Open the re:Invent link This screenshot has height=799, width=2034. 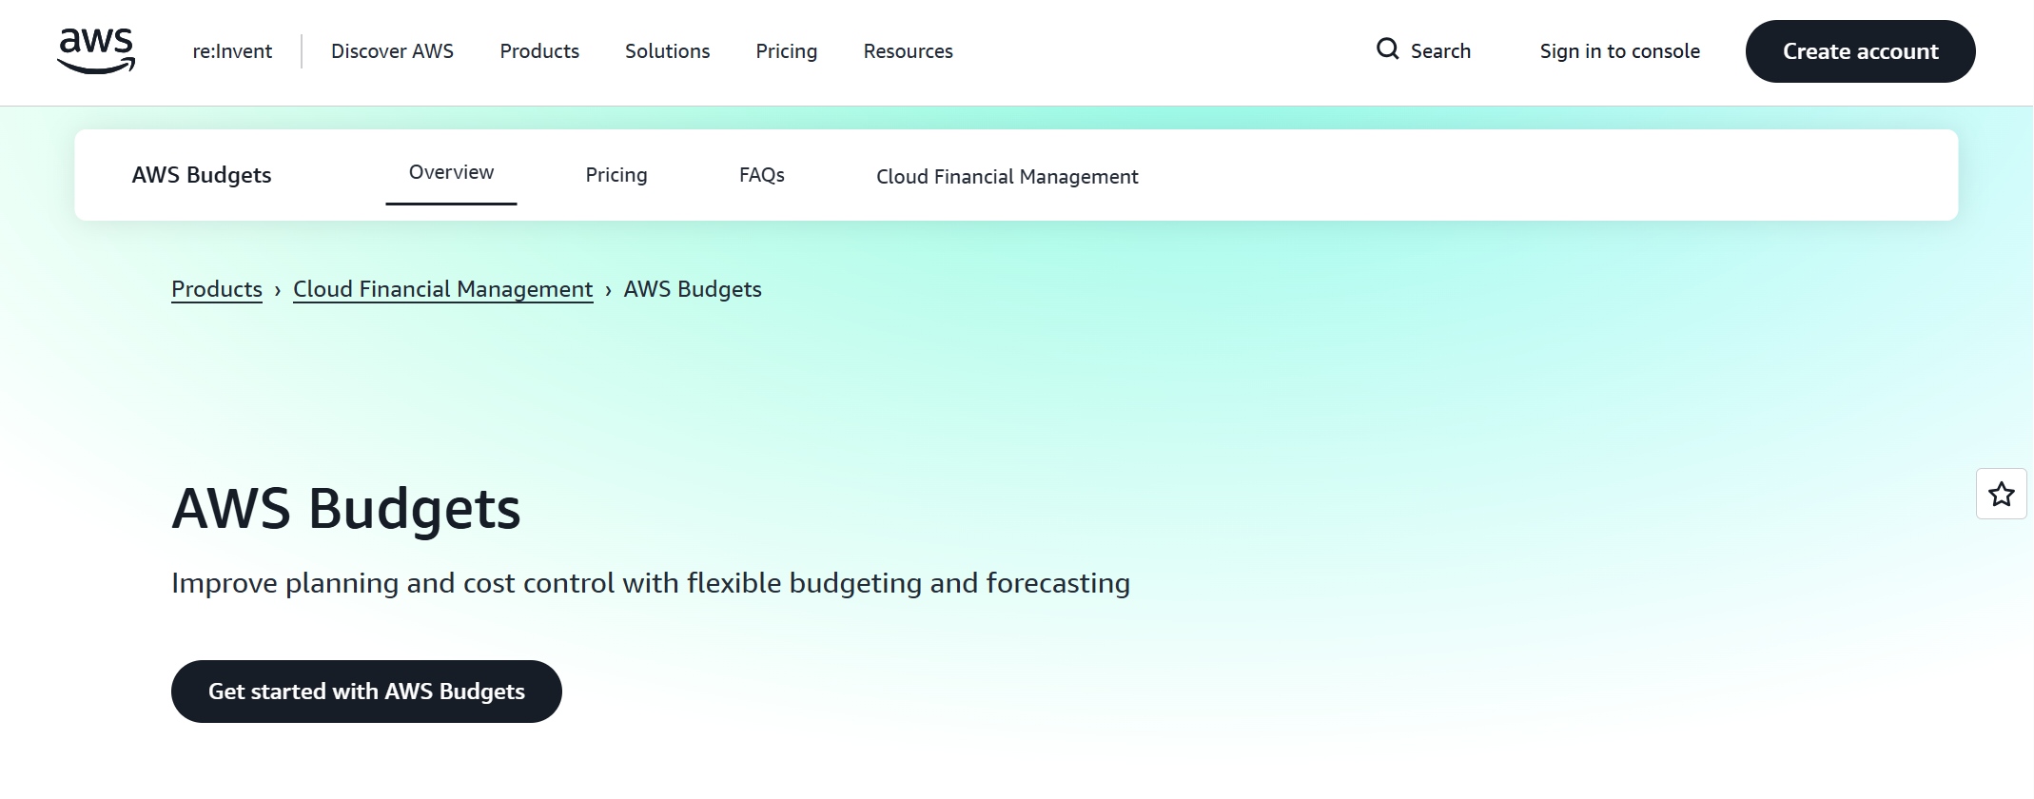point(232,51)
